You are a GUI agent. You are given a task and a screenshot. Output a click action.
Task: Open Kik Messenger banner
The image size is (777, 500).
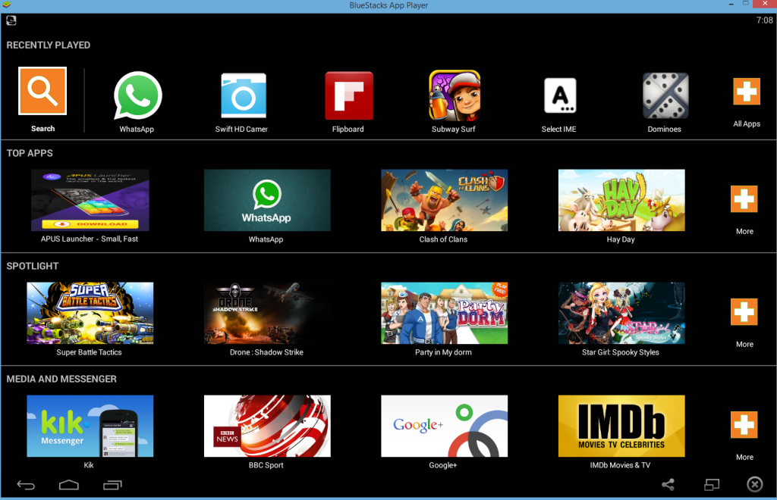[90, 426]
